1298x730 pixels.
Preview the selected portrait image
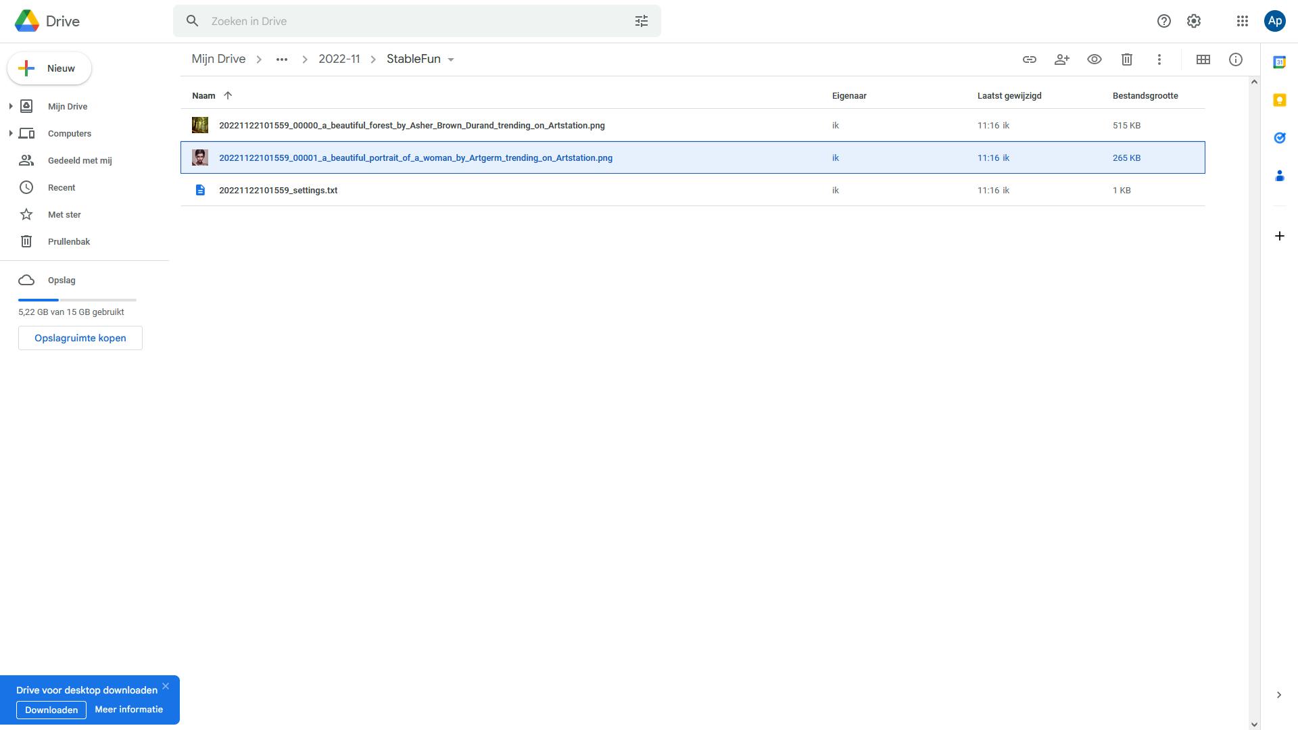1094,59
